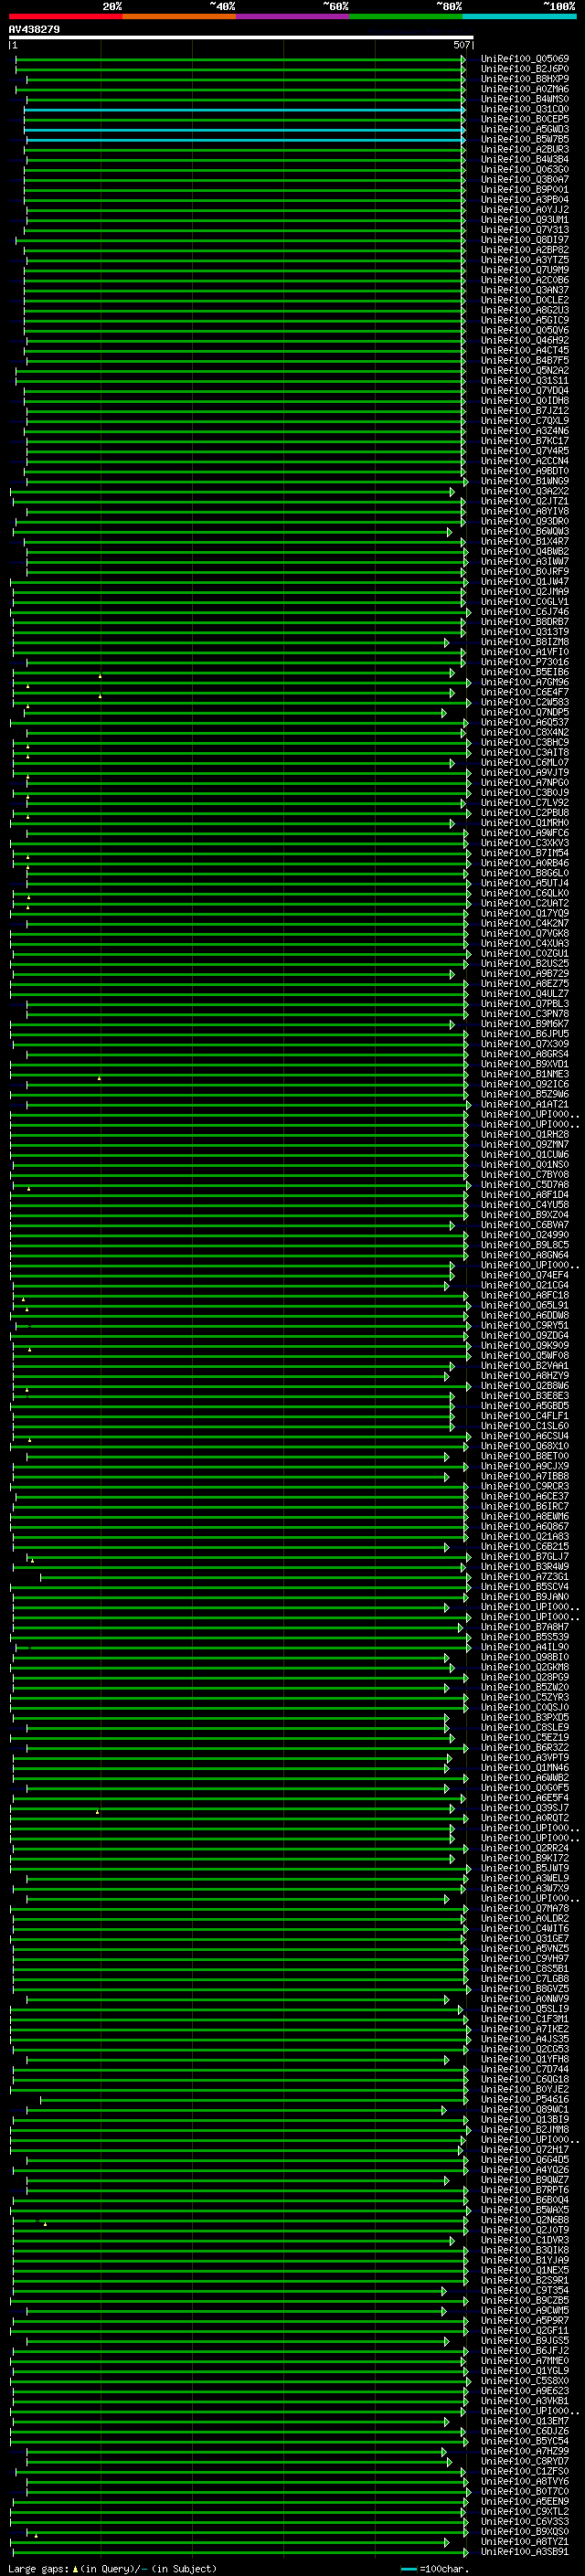The height and width of the screenshot is (2576, 585).
Task: Click the UniRef100_Q063G0 label
Action: tap(524, 170)
